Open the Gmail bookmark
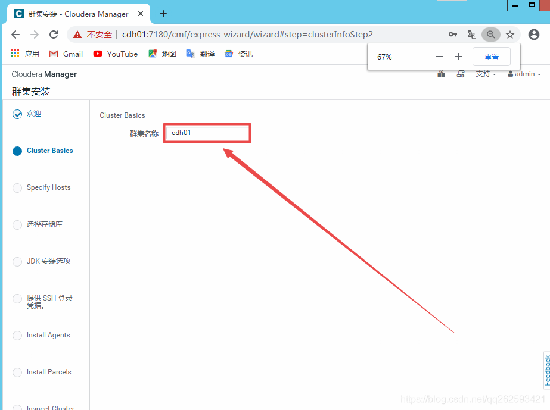The width and height of the screenshot is (550, 410). point(66,54)
